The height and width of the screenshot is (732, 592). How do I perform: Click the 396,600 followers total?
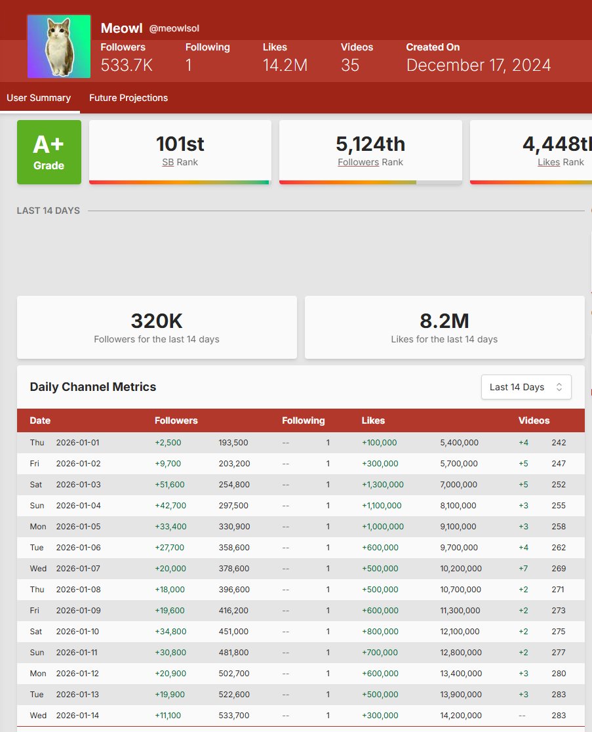point(234,590)
